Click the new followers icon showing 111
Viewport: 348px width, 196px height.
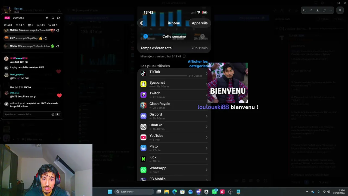click(x=38, y=25)
